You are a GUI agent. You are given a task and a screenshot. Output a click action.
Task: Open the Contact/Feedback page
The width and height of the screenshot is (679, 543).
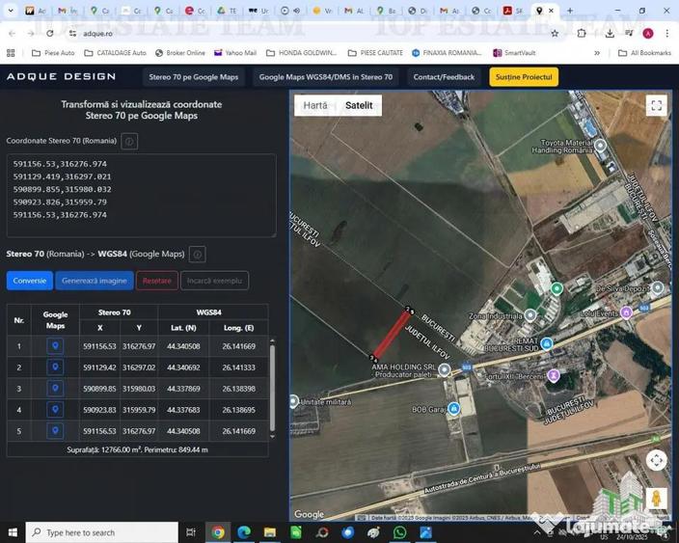(444, 77)
